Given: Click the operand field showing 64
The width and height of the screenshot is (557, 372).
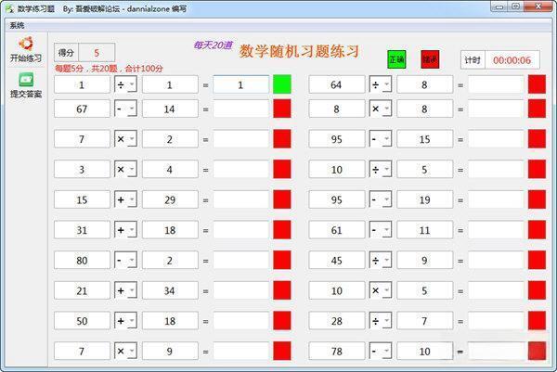Looking at the screenshot, I should (337, 84).
